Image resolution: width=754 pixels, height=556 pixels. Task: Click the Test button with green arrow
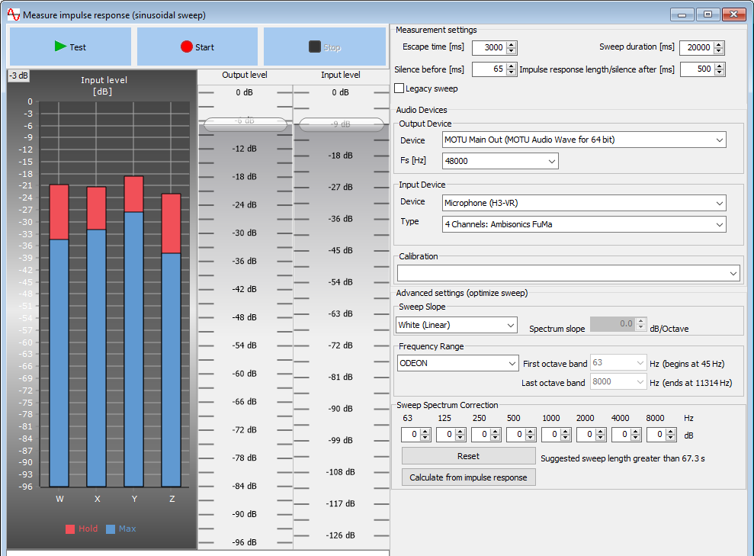pyautogui.click(x=70, y=47)
